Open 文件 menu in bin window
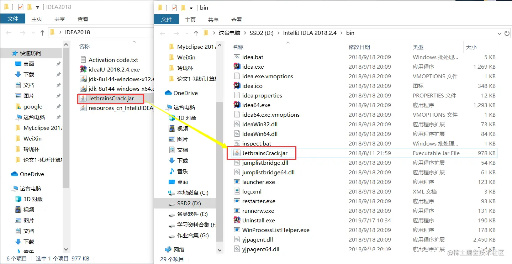The height and width of the screenshot is (264, 512). point(167,20)
